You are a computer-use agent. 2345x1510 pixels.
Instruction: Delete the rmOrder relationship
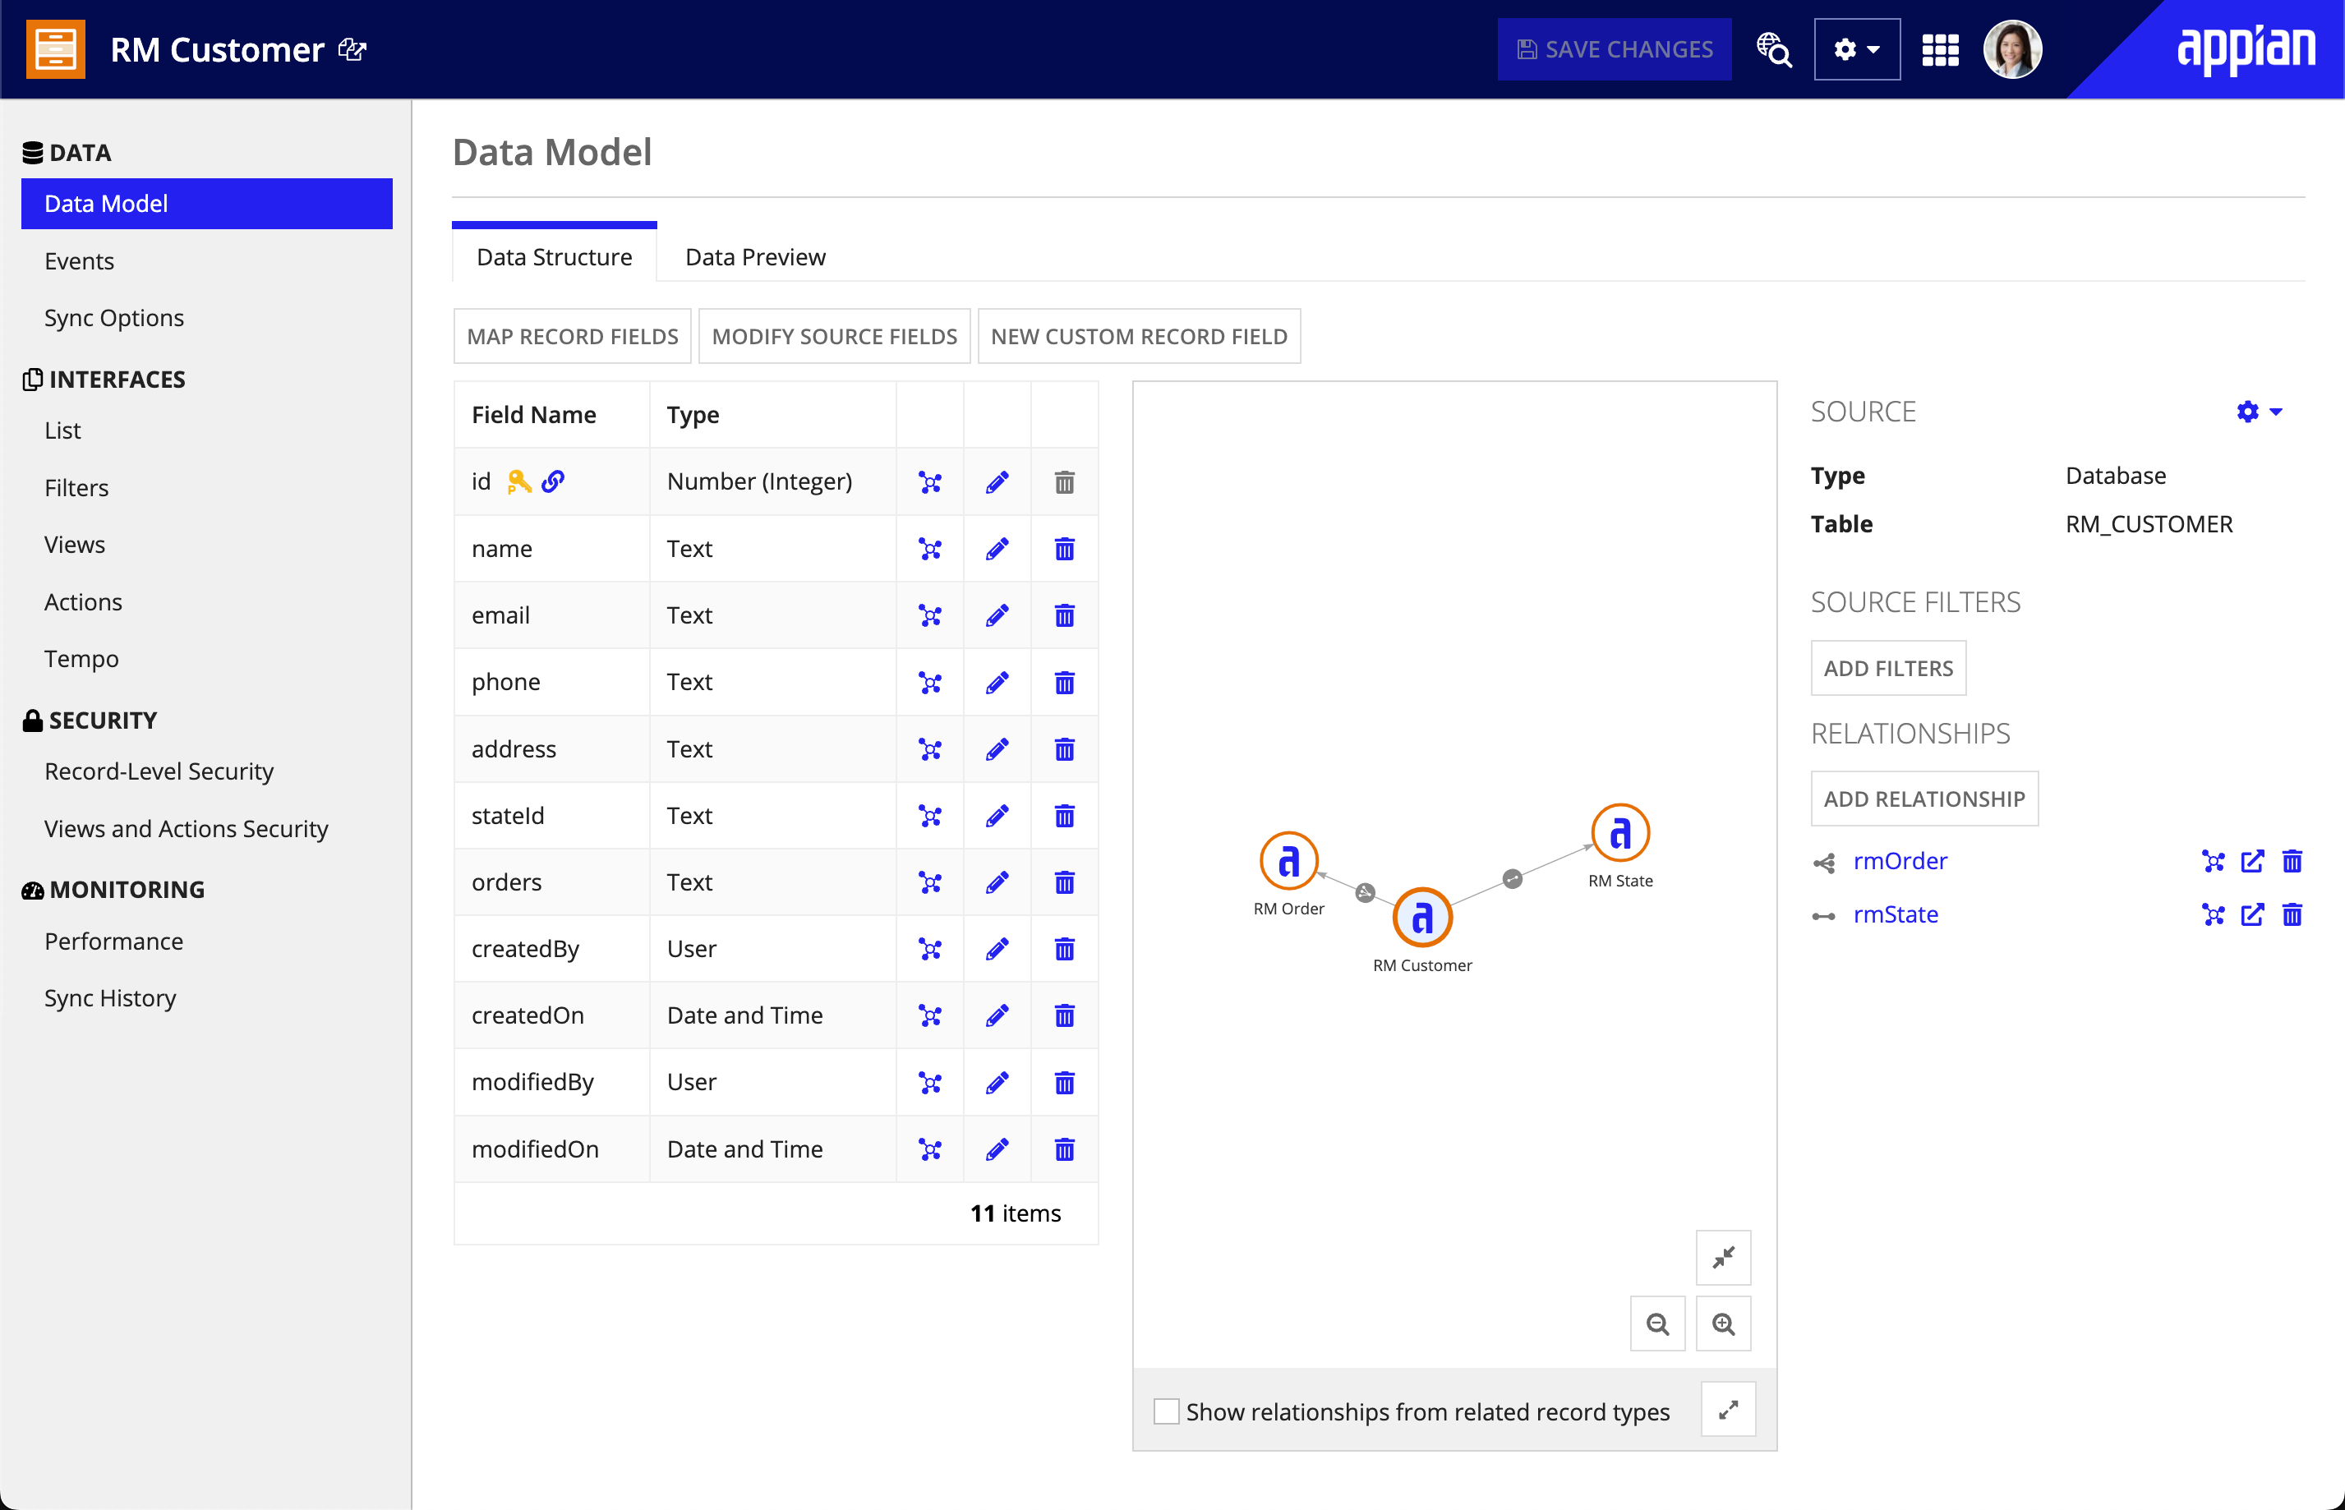[2292, 861]
